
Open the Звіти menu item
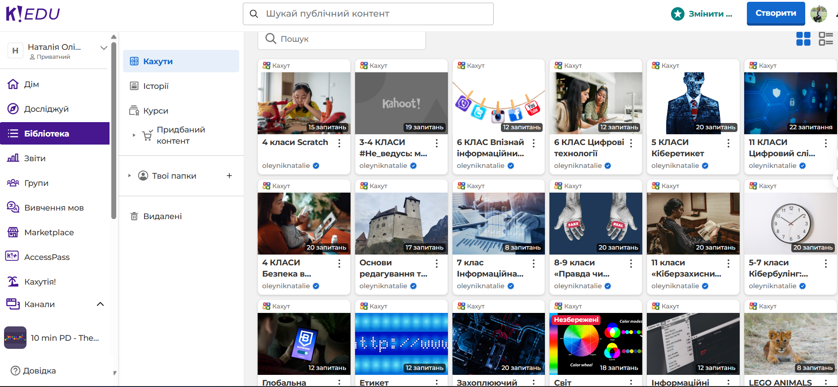point(35,158)
